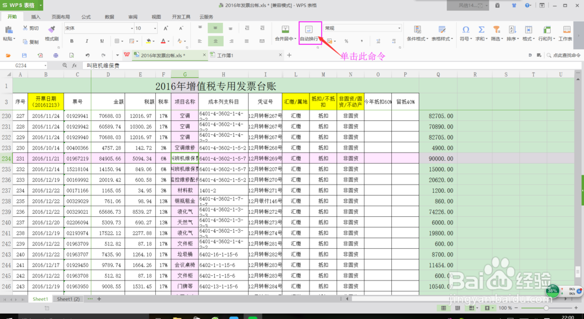Toggle bottom vertical alignment
This screenshot has width=584, height=319.
point(231,28)
